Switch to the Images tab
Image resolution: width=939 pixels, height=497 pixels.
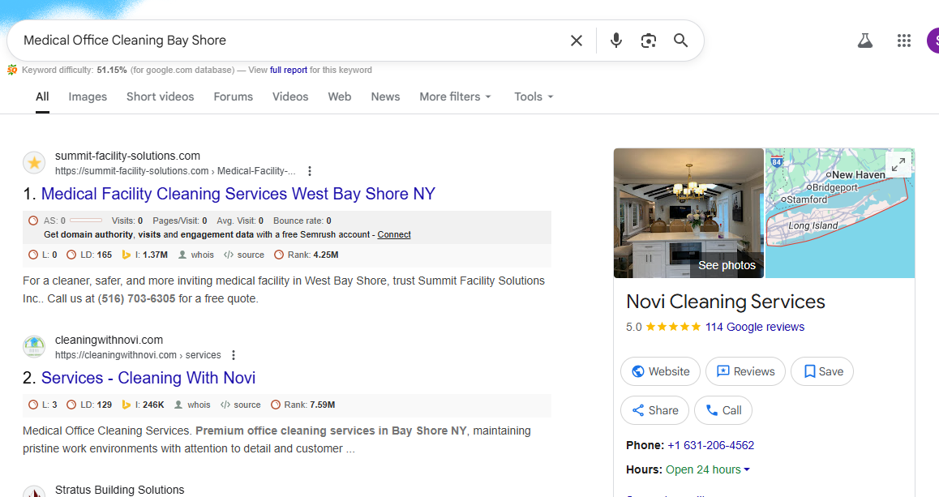[x=88, y=96]
